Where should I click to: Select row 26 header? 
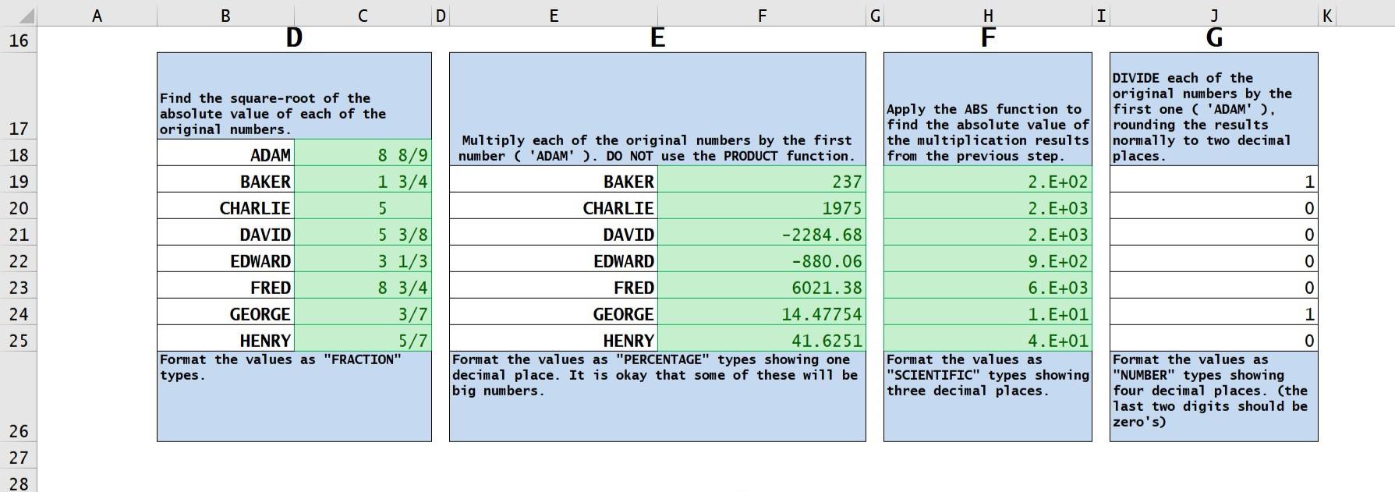19,397
